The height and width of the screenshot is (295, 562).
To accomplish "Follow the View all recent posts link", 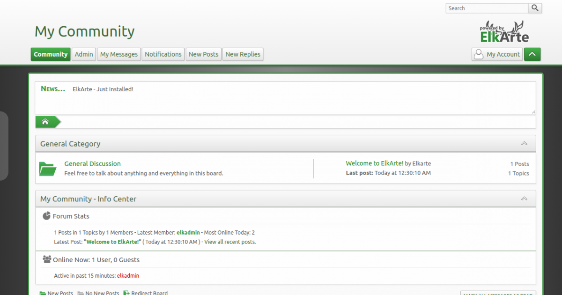I will [230, 242].
